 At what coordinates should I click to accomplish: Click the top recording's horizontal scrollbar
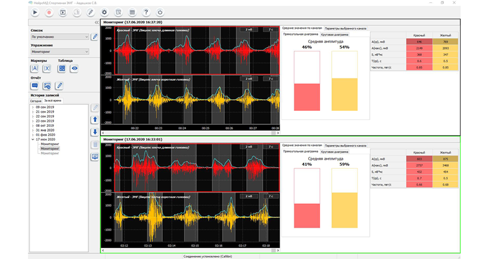coord(189,133)
